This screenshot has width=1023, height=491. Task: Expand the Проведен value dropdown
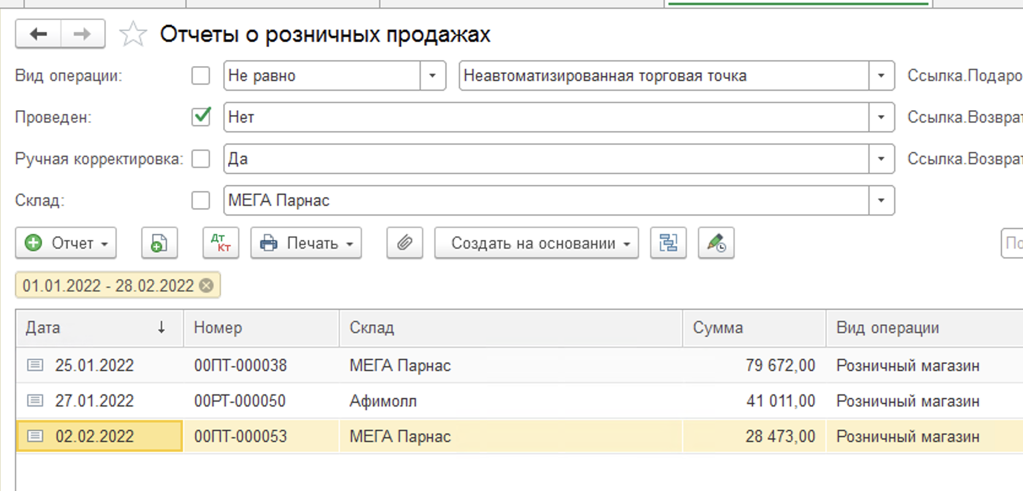(x=881, y=117)
